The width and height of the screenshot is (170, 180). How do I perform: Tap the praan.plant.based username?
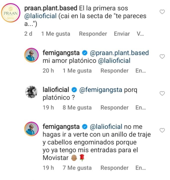point(51,8)
